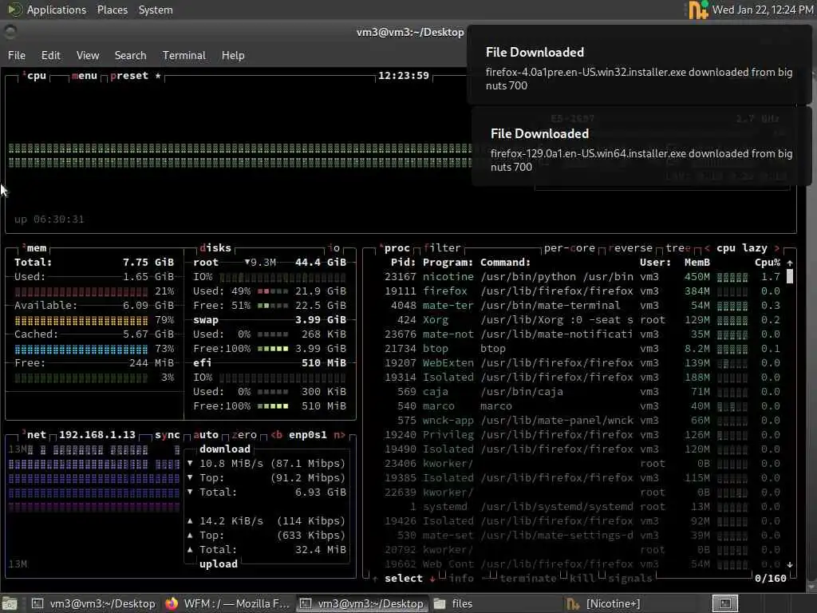817x613 pixels.
Task: Click left arrow to change sort column
Action: tap(707, 248)
